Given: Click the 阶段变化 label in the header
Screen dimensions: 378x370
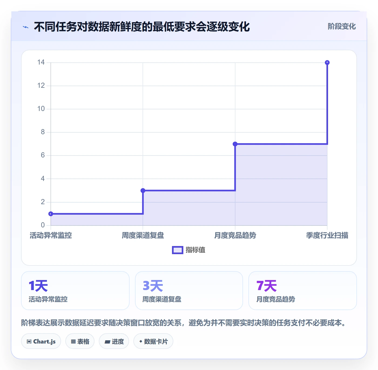Looking at the screenshot, I should tap(342, 26).
